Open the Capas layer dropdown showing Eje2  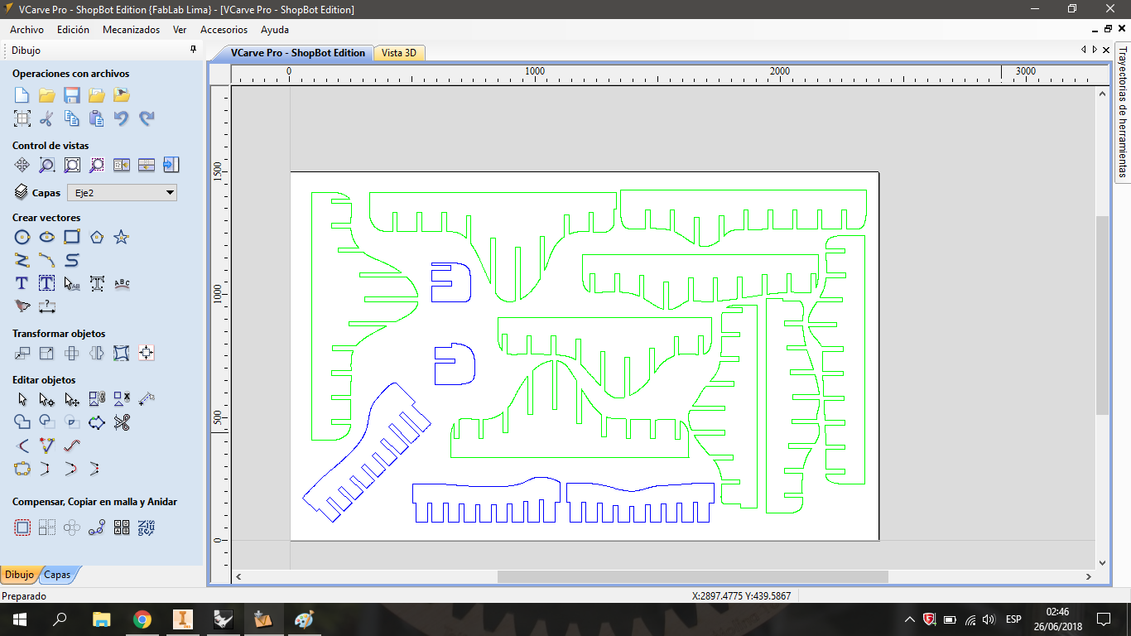point(122,193)
